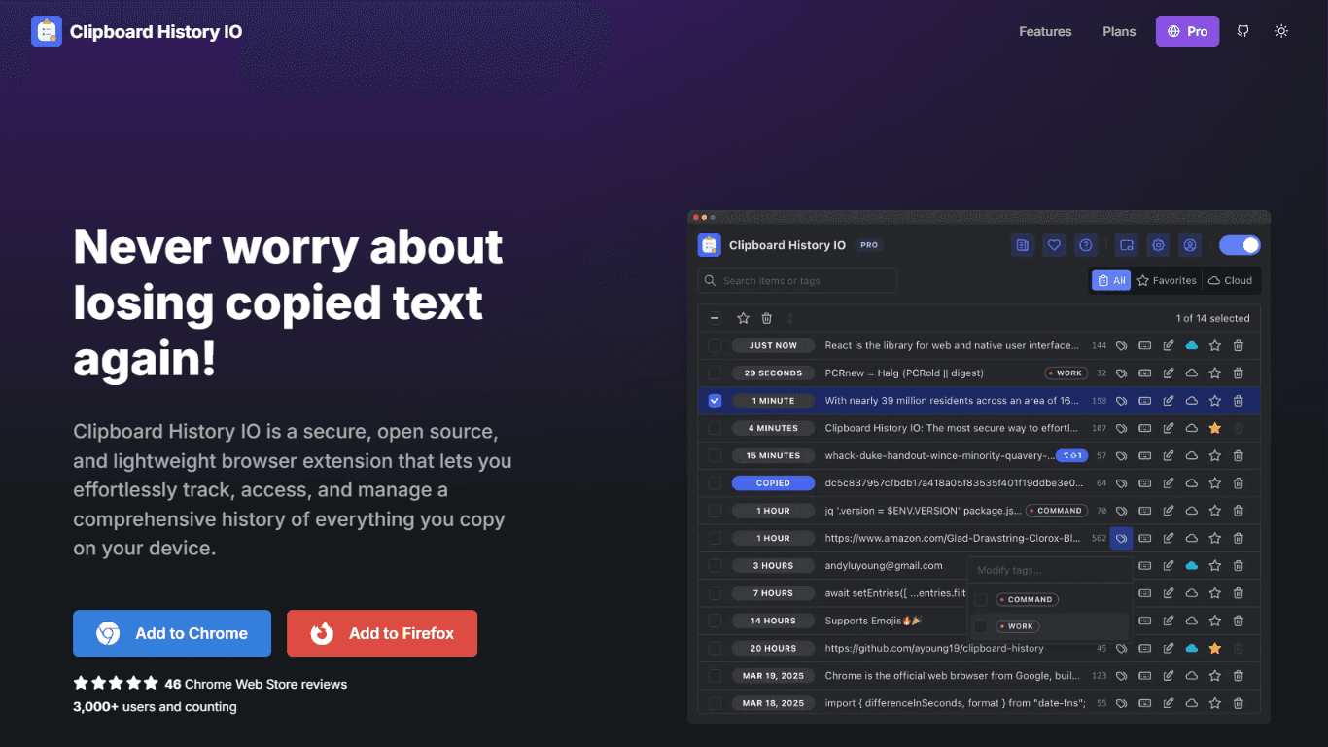Select the '4 MINUTES' entry checkbox
This screenshot has height=747, width=1328.
(715, 428)
